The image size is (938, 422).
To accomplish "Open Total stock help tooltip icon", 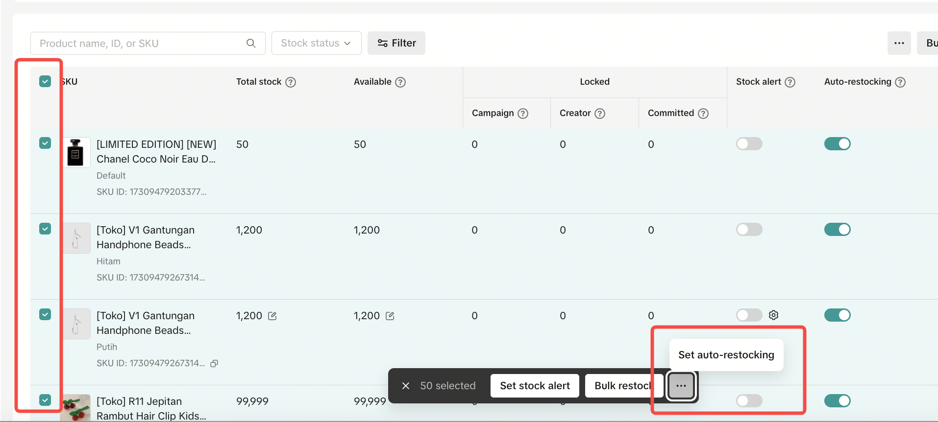I will click(x=291, y=82).
